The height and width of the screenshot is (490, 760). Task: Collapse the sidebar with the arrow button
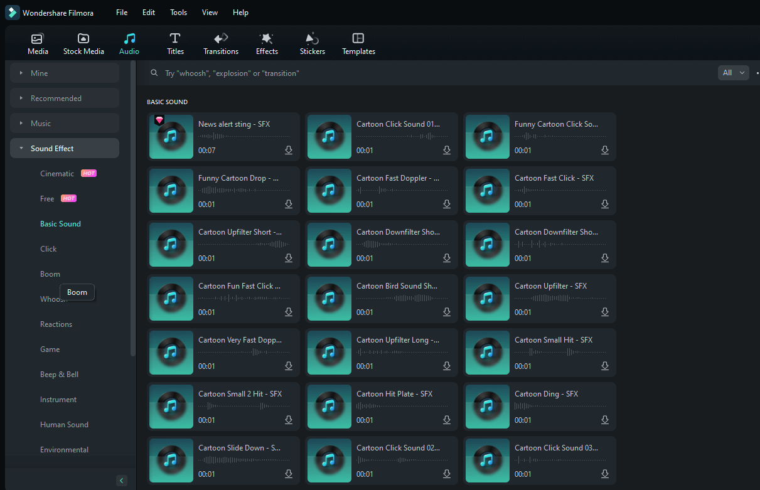click(x=121, y=480)
